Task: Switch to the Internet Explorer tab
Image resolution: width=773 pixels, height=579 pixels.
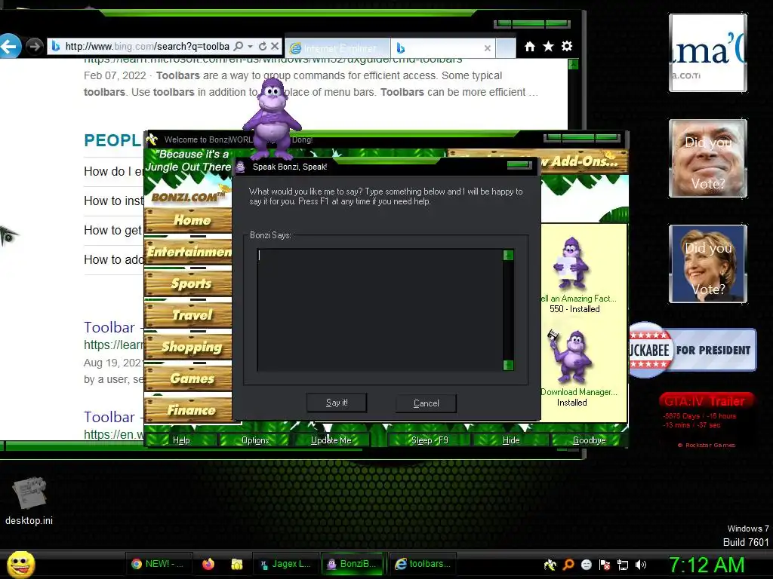Action: tap(338, 48)
